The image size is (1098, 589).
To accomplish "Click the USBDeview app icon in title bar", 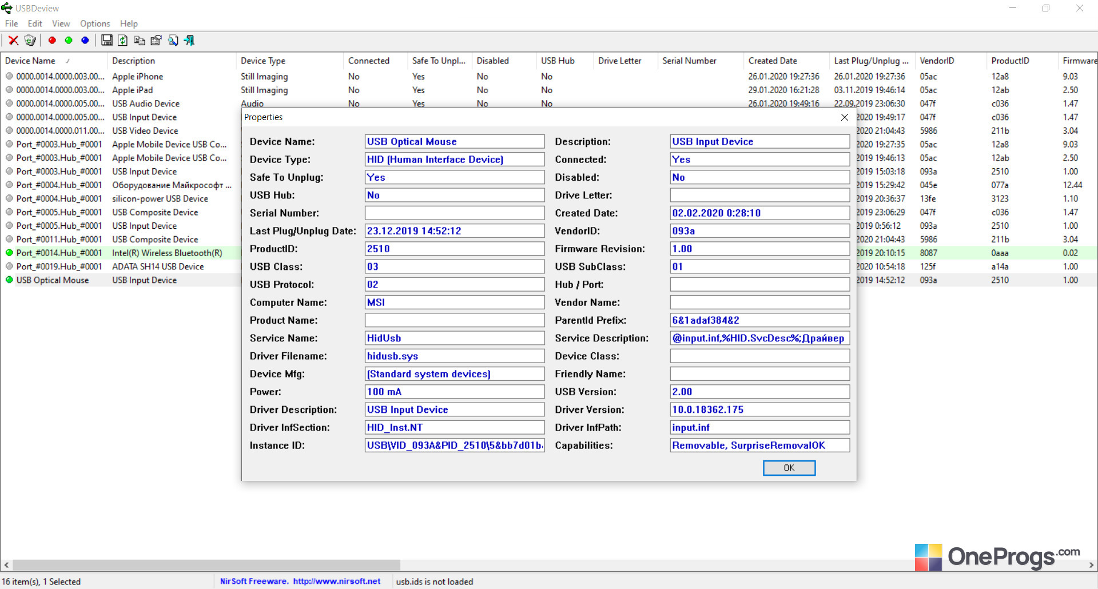I will point(7,8).
